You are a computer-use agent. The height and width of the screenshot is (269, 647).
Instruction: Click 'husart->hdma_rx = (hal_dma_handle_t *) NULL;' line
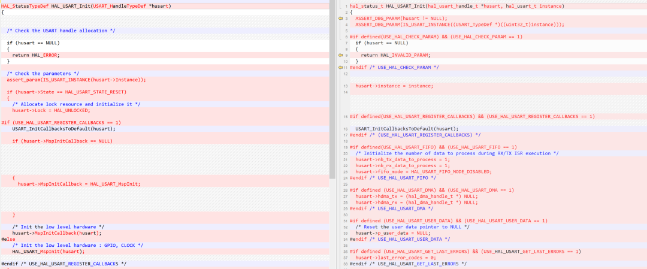click(x=417, y=202)
